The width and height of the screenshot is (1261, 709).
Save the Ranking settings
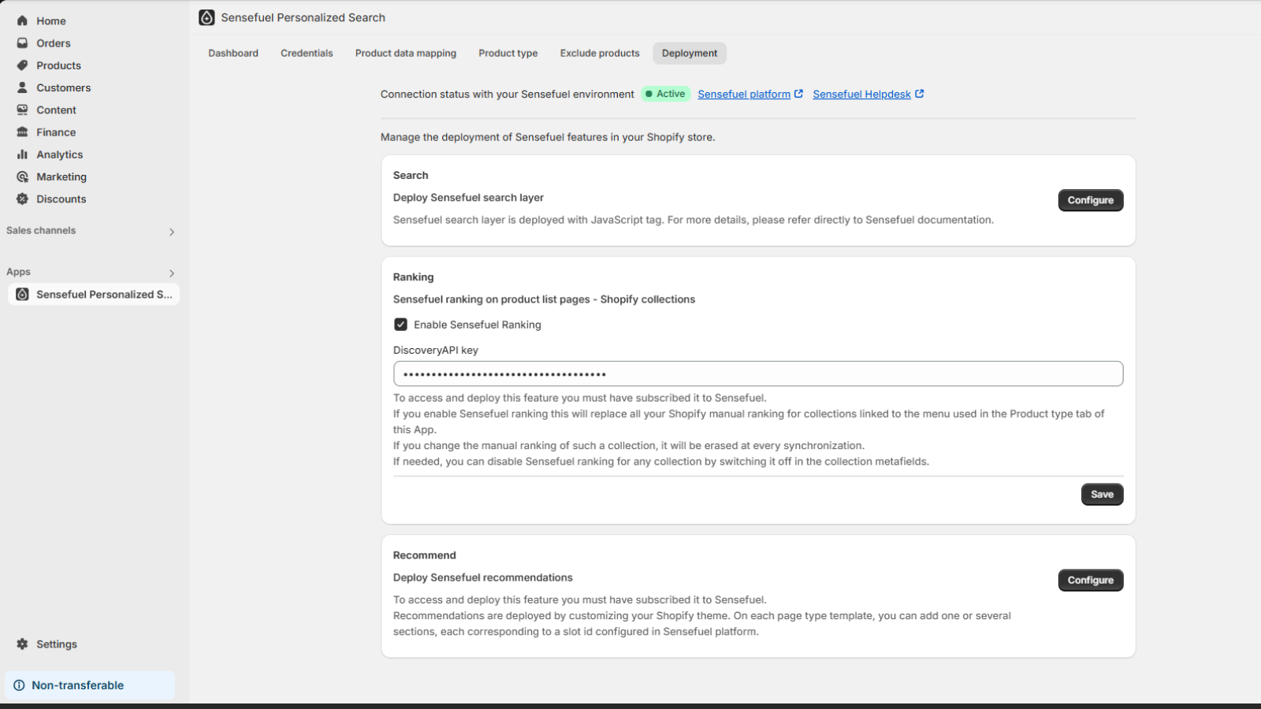(1102, 494)
